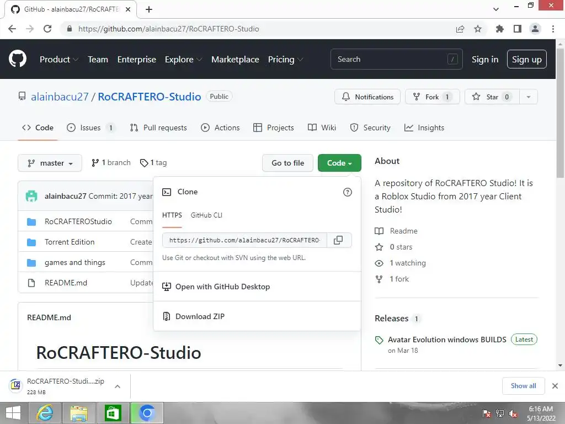Copy the clone URL with the clipboard icon
The image size is (565, 424).
pyautogui.click(x=338, y=240)
